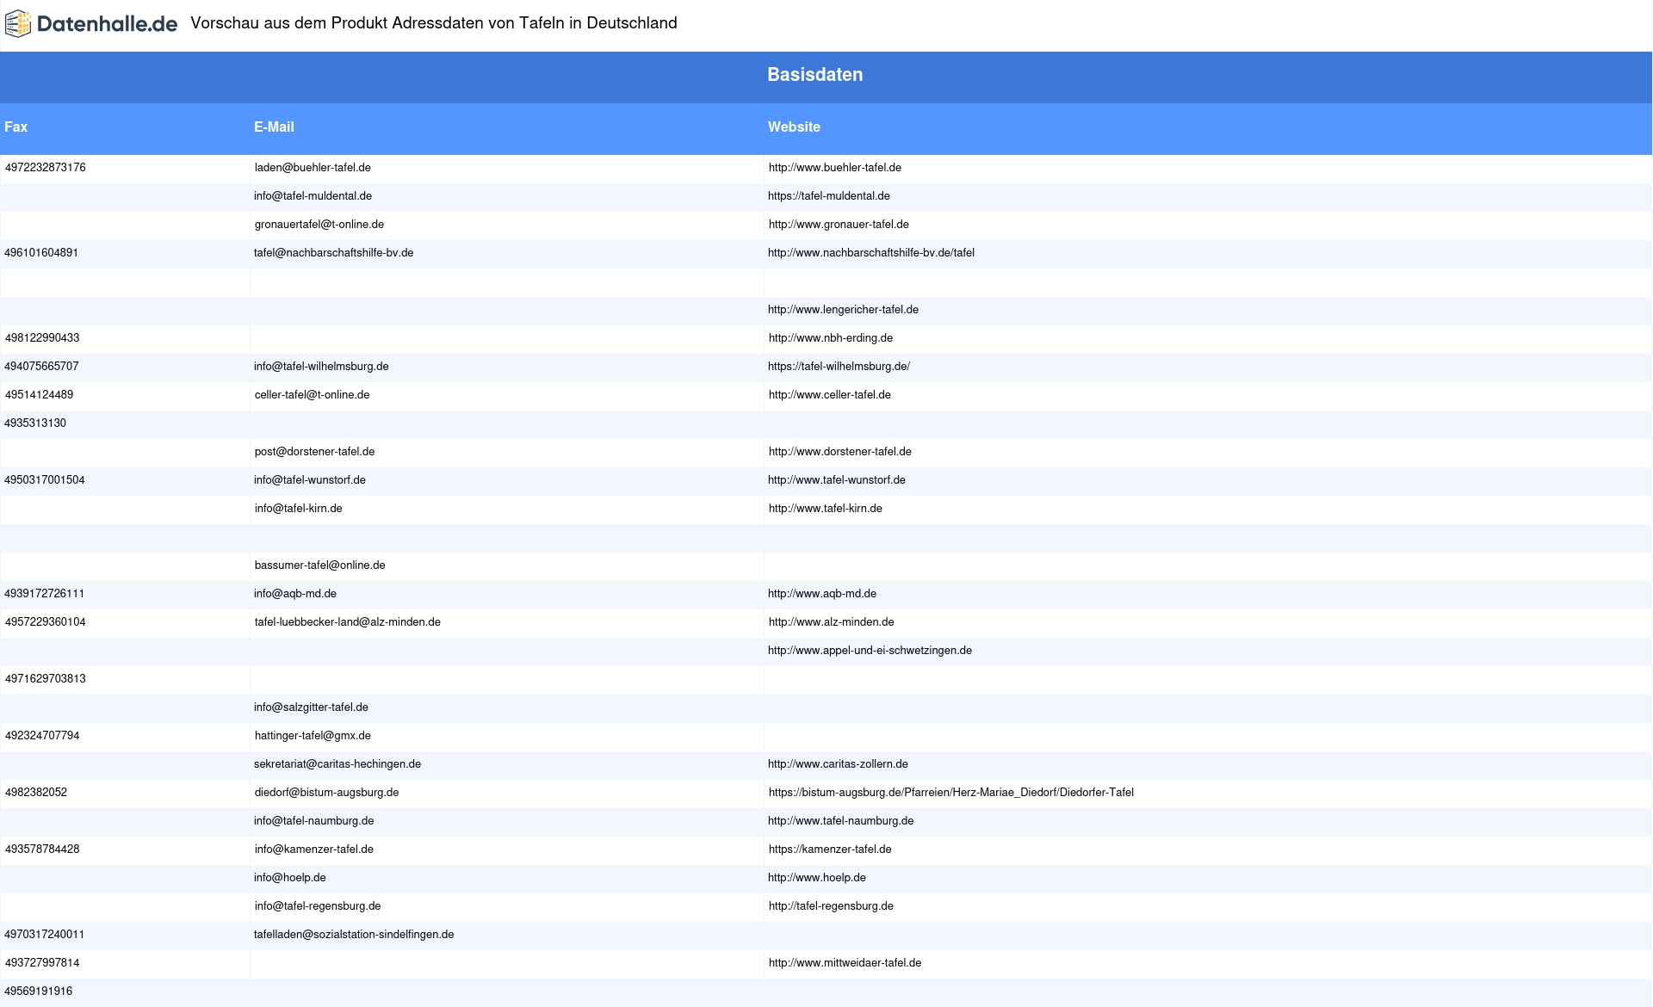The height and width of the screenshot is (1007, 1653).
Task: Click the Datenhalle.de logo icon
Action: click(17, 24)
